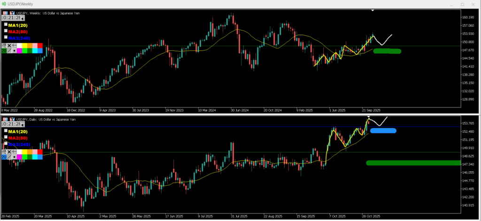Enable MA1(20) checkbox on weekly chart
This screenshot has width=481, height=221.
6,25
